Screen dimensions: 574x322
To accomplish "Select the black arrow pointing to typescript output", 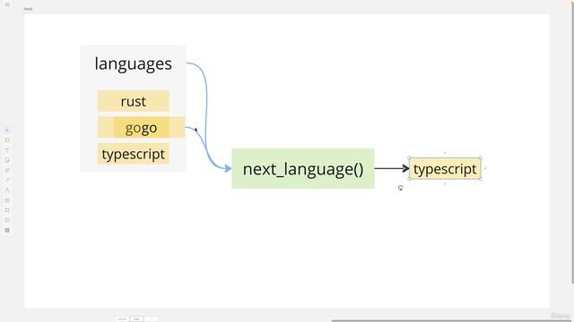I will click(392, 168).
